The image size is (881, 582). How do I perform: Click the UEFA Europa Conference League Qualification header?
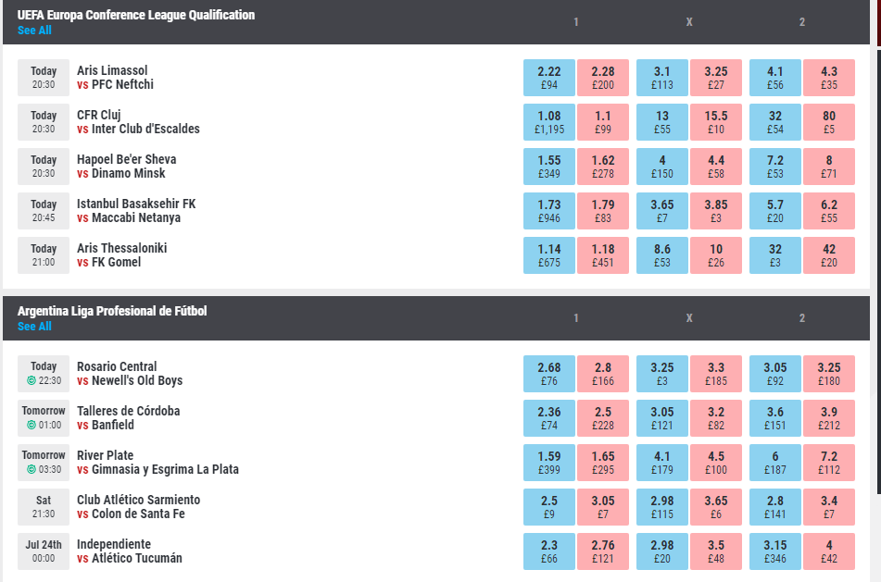(136, 15)
